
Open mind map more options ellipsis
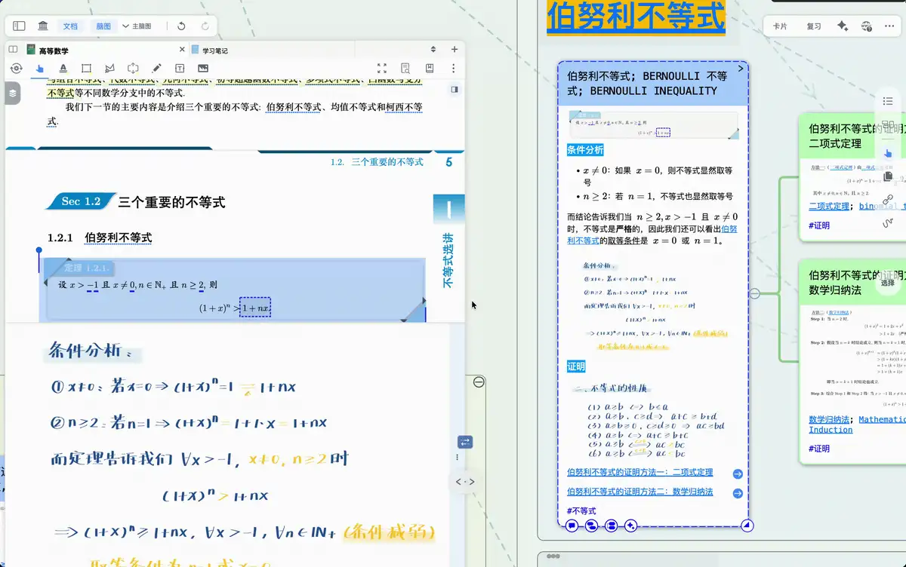(889, 26)
